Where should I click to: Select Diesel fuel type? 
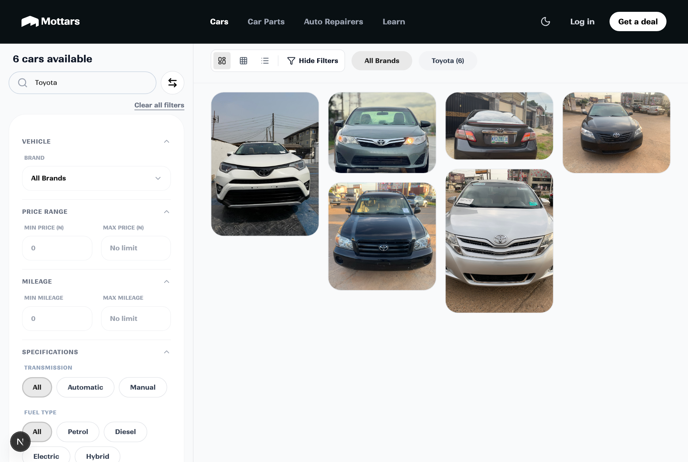click(x=125, y=432)
